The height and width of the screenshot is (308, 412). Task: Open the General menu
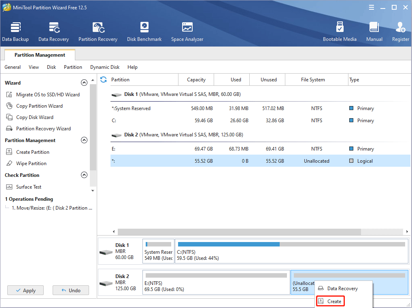13,67
